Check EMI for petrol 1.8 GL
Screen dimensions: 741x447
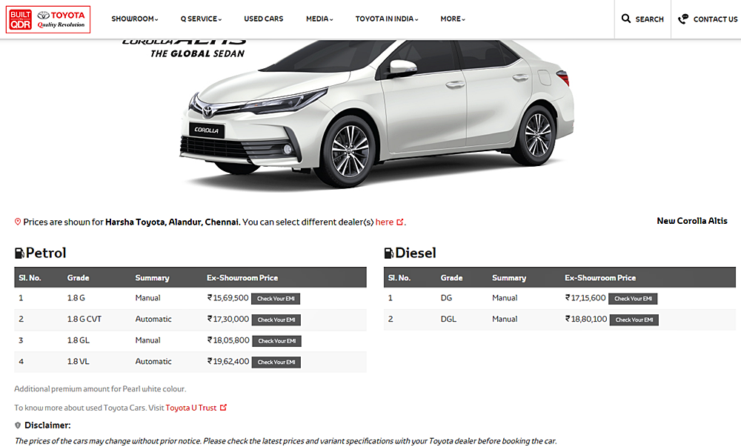click(276, 341)
